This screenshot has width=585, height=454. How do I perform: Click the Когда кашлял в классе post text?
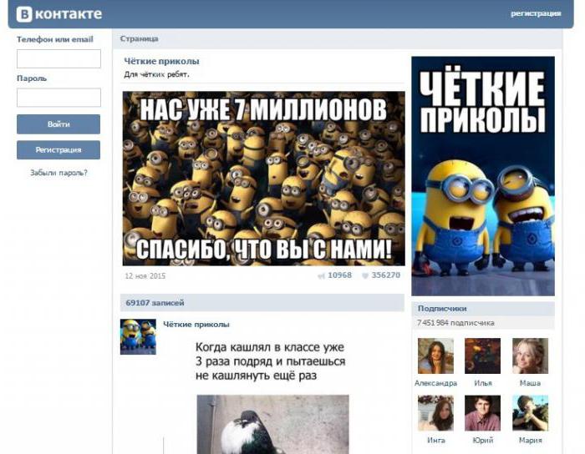tap(270, 361)
